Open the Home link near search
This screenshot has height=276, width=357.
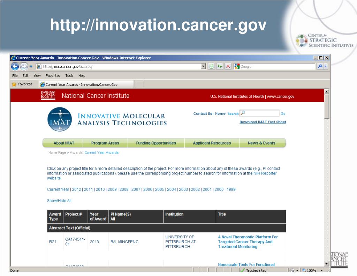click(220, 113)
